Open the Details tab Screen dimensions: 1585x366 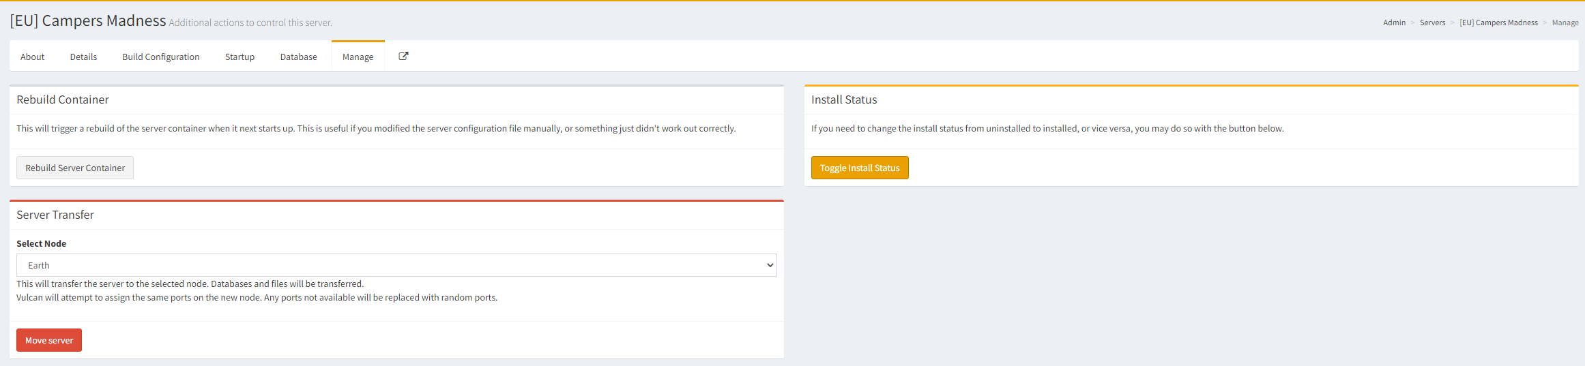click(83, 57)
